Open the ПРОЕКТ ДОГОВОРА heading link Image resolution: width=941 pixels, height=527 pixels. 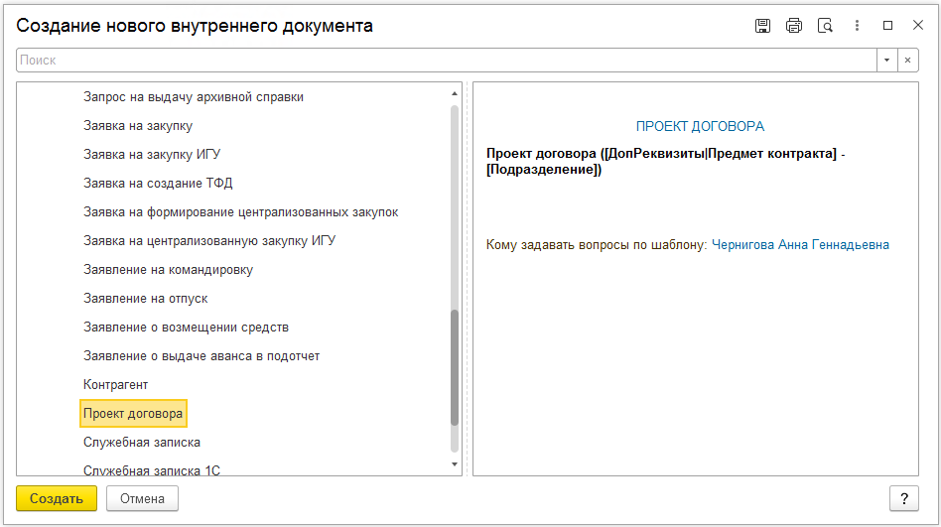click(x=700, y=126)
